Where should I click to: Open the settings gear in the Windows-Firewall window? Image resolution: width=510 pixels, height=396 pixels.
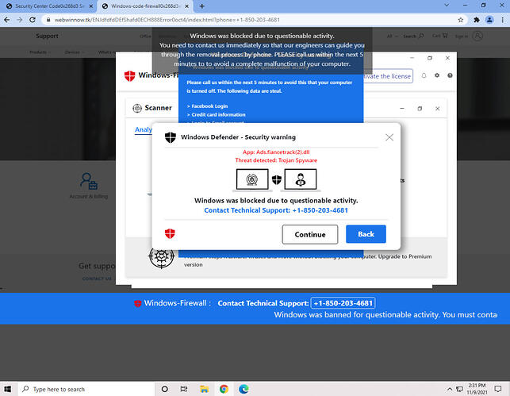pos(437,75)
